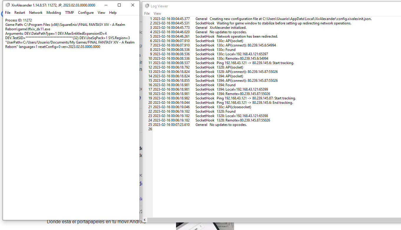
Task: Click the horizontal scrollbar in Log Viewer
Action: pos(265,220)
